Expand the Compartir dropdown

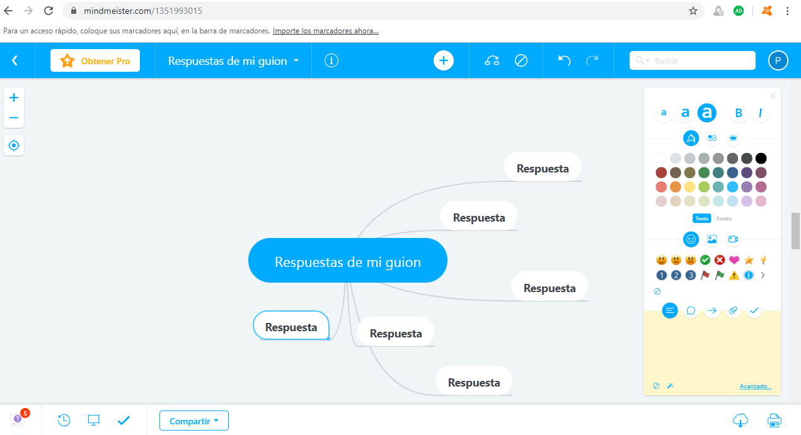(x=194, y=421)
